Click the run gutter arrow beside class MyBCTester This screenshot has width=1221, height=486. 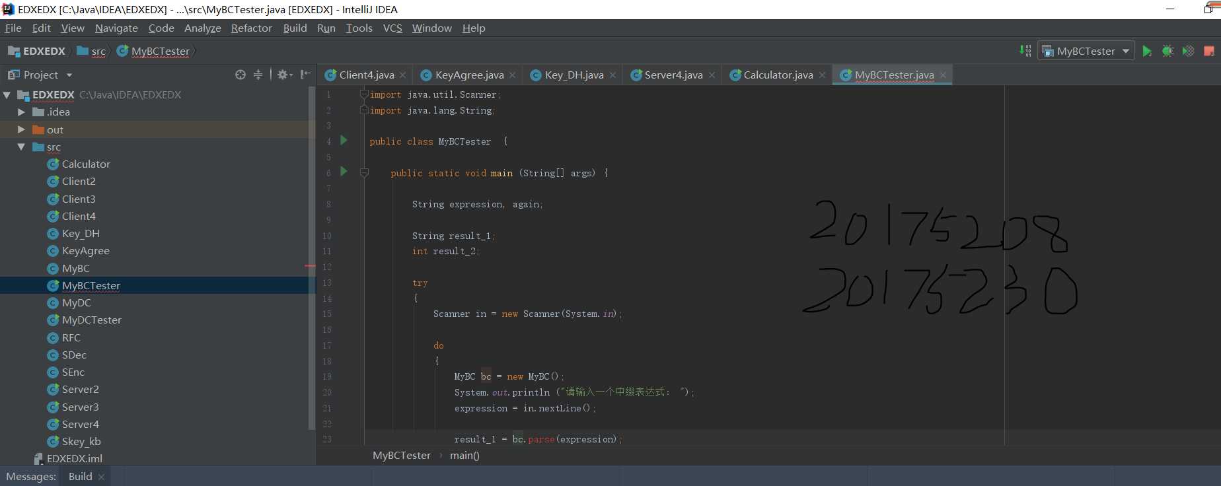[x=344, y=140]
